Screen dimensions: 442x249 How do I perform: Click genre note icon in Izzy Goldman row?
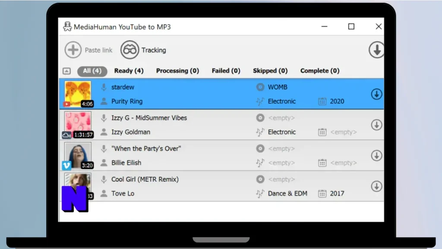point(260,132)
